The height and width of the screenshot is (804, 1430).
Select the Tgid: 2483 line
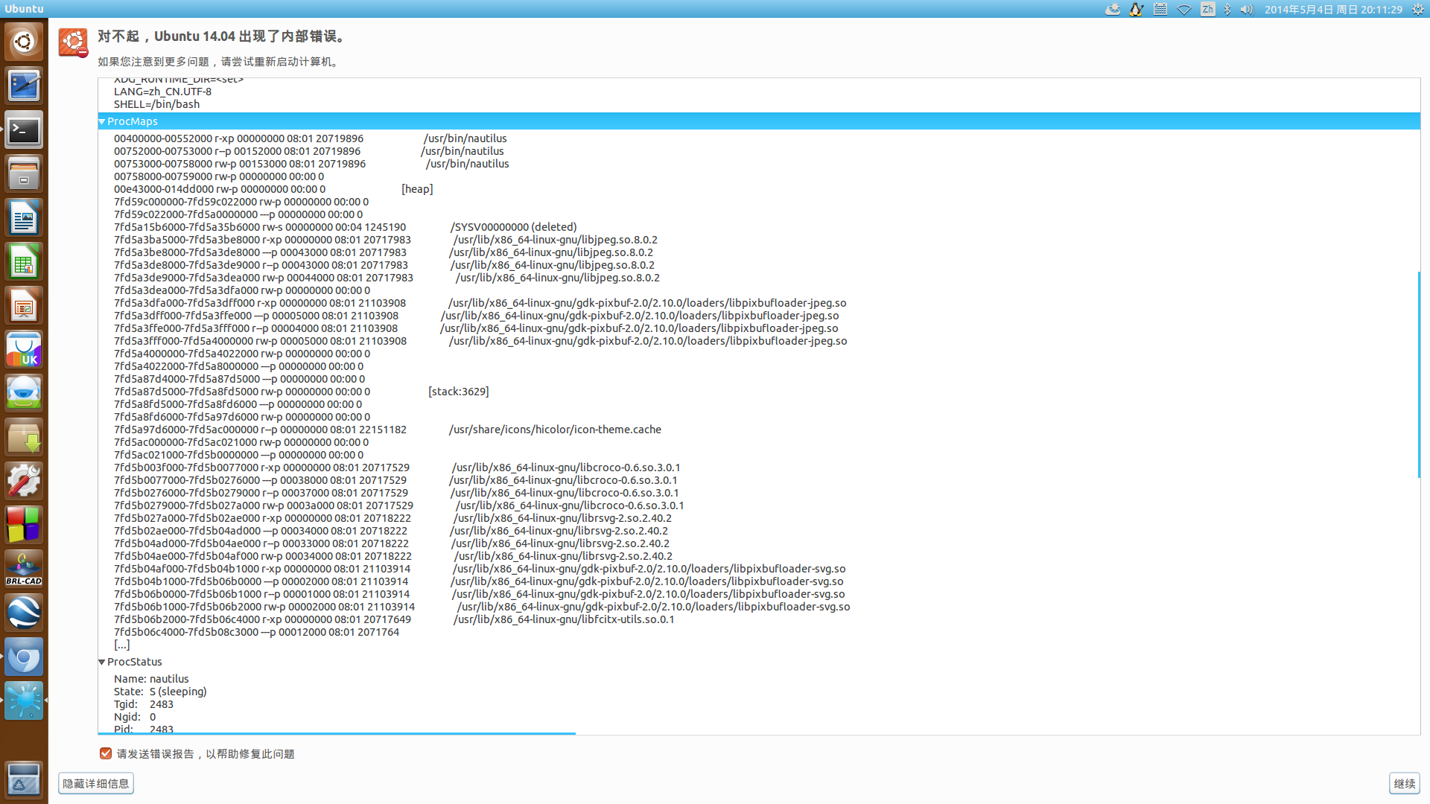tap(144, 704)
